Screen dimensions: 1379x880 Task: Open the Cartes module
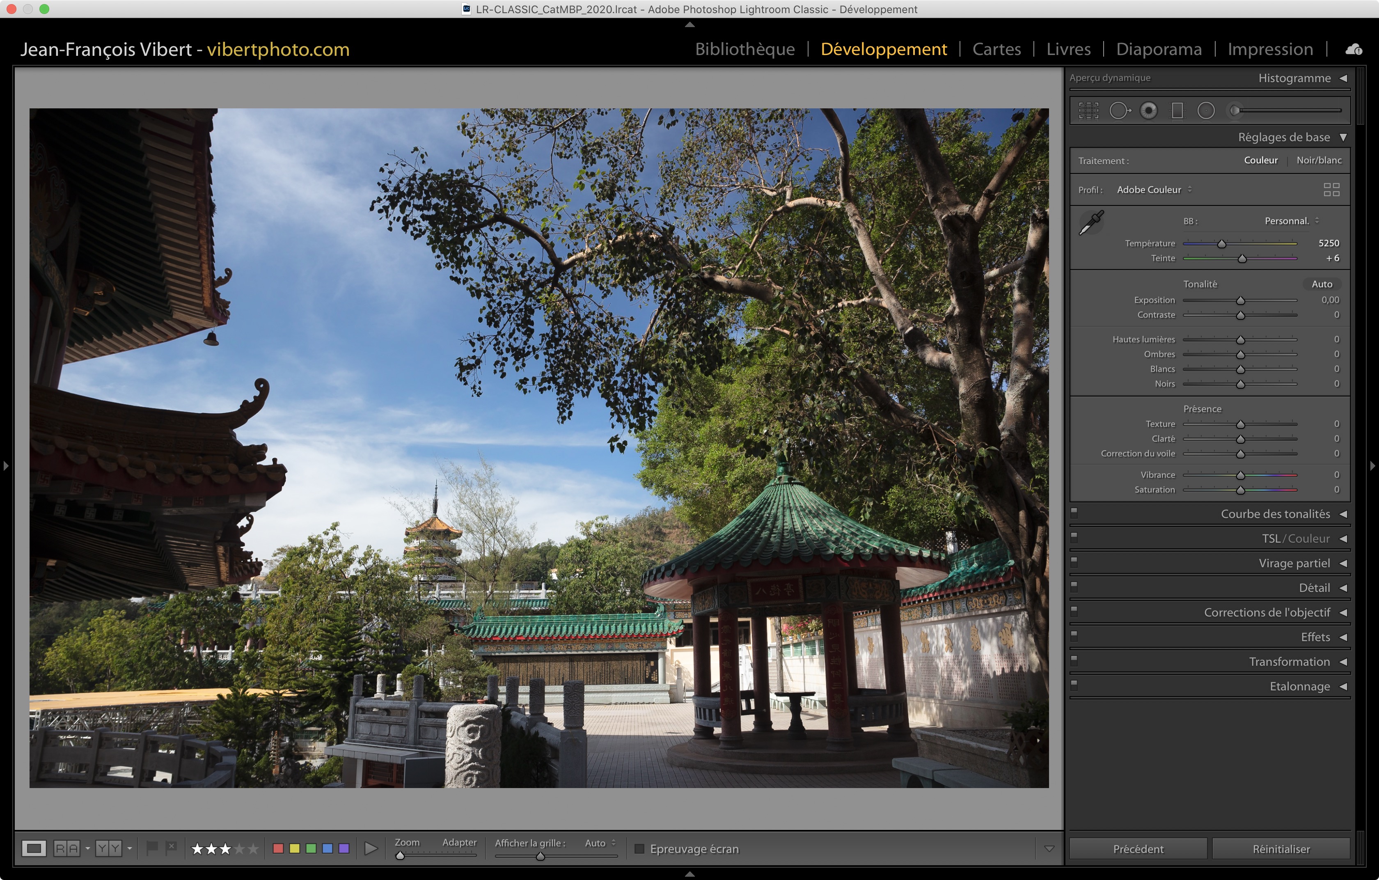tap(996, 49)
